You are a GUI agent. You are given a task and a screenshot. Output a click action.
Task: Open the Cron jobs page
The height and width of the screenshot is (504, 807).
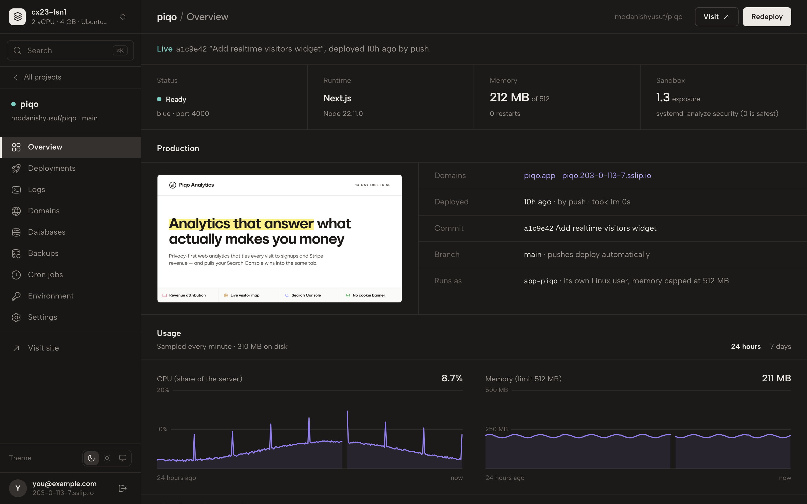(x=70, y=275)
